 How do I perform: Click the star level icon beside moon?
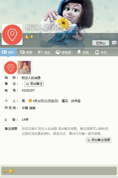(32, 37)
